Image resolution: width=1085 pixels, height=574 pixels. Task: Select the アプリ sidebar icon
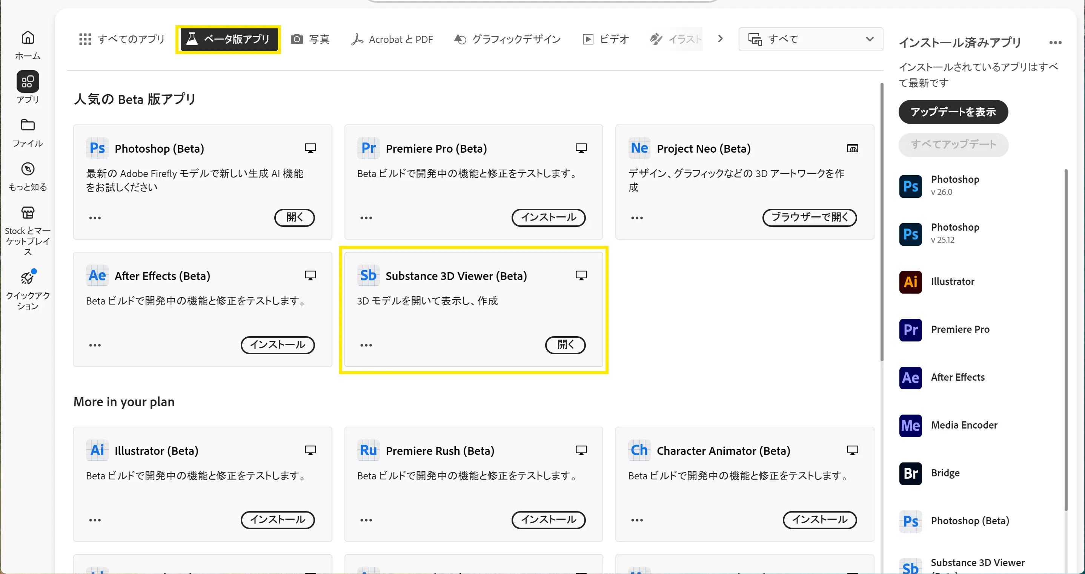click(x=28, y=81)
